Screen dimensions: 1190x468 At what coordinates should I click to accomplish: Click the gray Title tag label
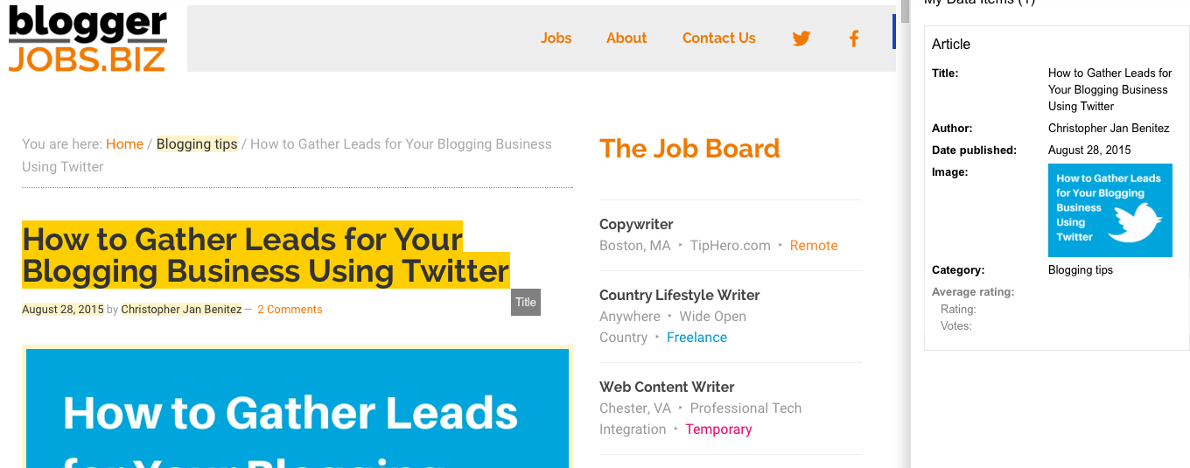[526, 302]
